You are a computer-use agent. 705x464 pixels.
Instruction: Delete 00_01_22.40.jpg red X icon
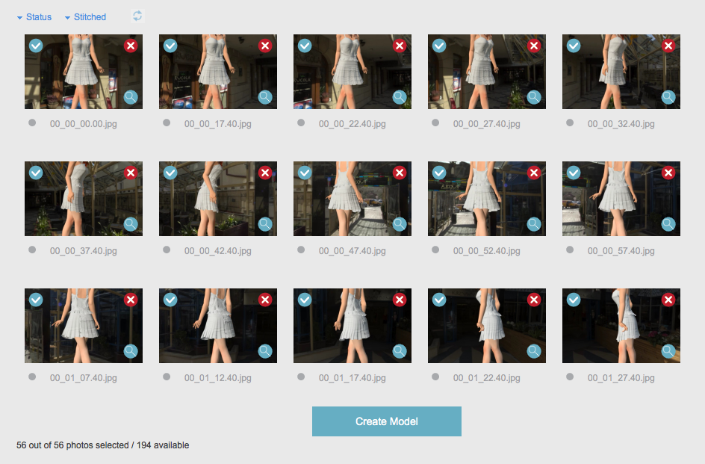[x=534, y=300]
